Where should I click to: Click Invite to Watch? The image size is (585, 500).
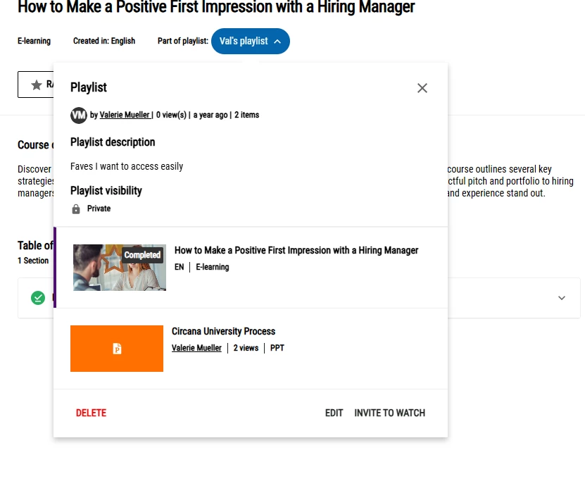(389, 413)
